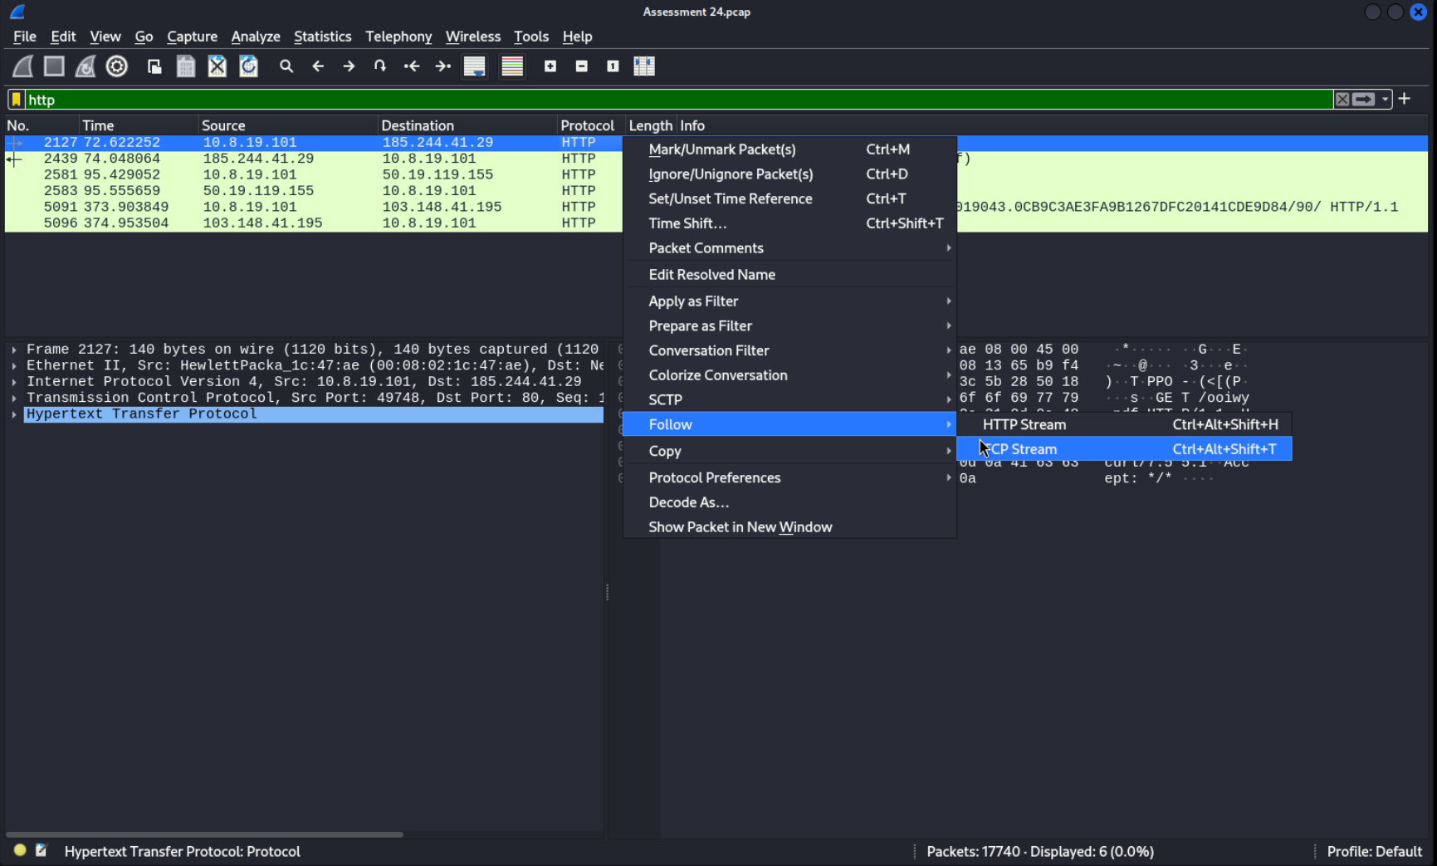Apply the current display filter
Image resolution: width=1437 pixels, height=866 pixels.
tap(1361, 99)
